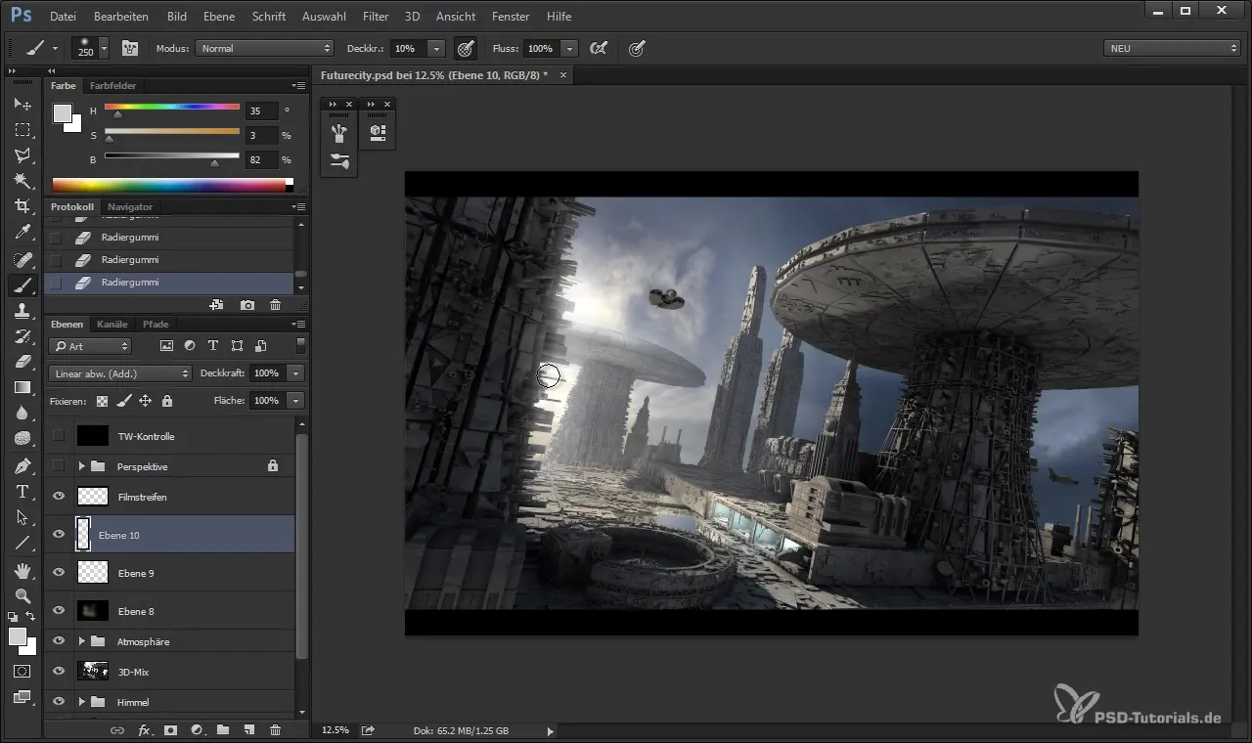Switch to the Kanäle tab
This screenshot has height=743, width=1252.
(112, 325)
